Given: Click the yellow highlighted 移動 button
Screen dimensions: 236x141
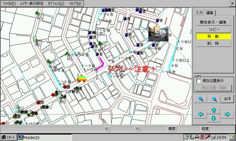Looking at the screenshot, I should pyautogui.click(x=213, y=36).
